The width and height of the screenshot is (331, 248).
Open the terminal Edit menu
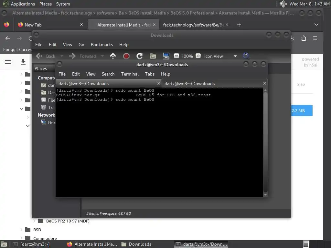pyautogui.click(x=76, y=74)
